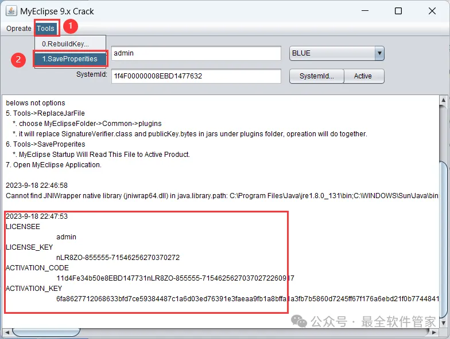450x339 pixels.
Task: Click the 'admin' value under LICENSEE
Action: (x=67, y=237)
